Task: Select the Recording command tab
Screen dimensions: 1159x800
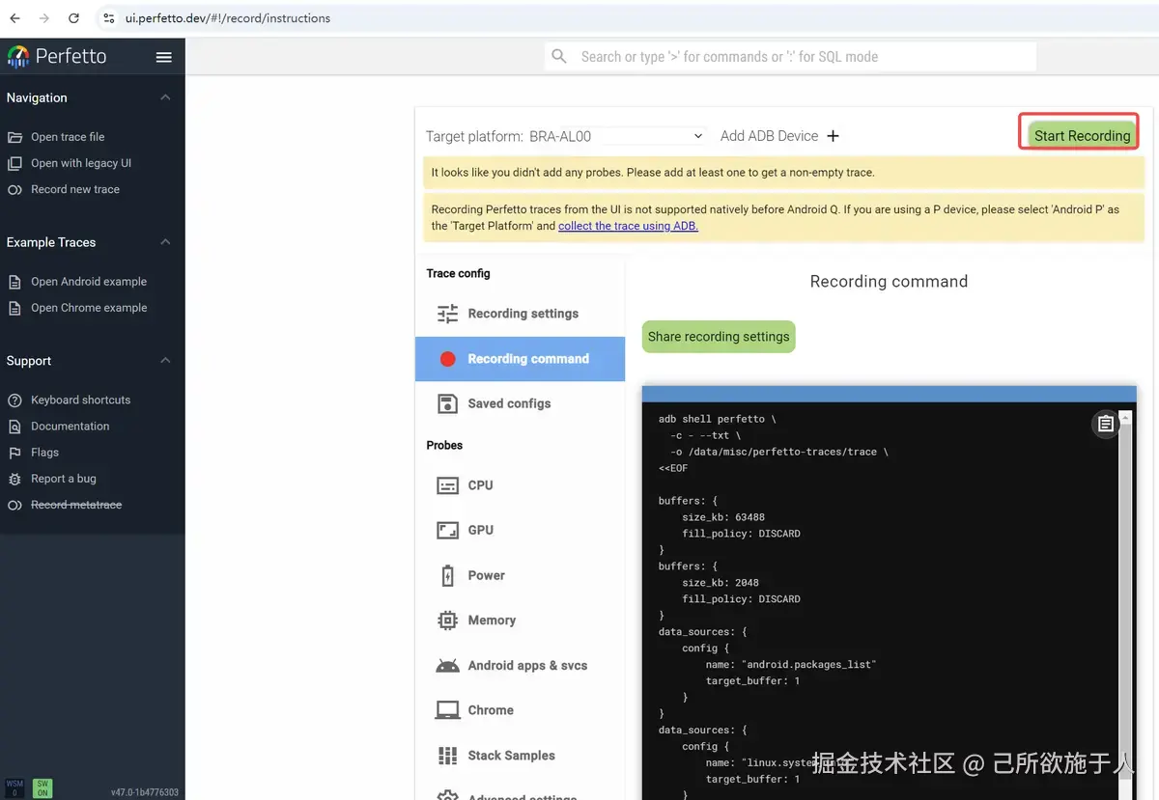Action: click(x=521, y=359)
